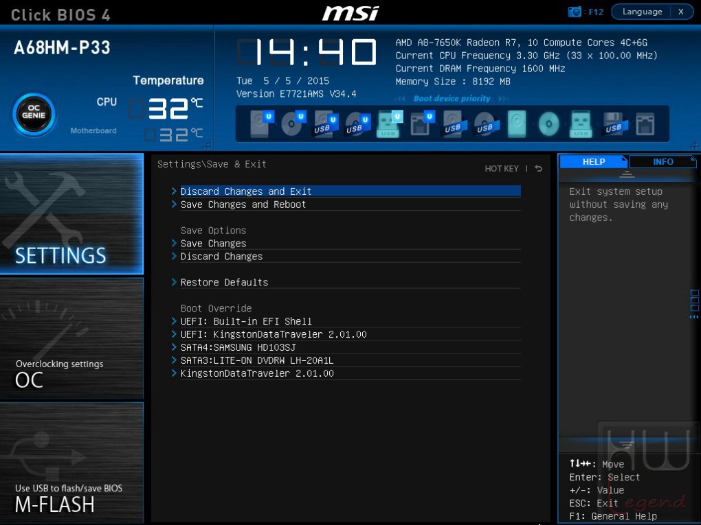This screenshot has height=525, width=701.
Task: Open the Language selector
Action: [641, 12]
